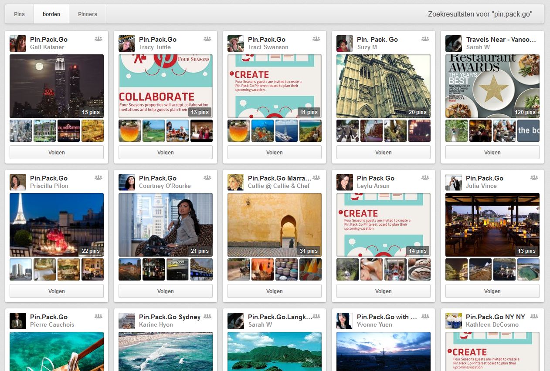This screenshot has width=550, height=371.
Task: Open the Restaurant Awards cover image
Action: [x=492, y=86]
